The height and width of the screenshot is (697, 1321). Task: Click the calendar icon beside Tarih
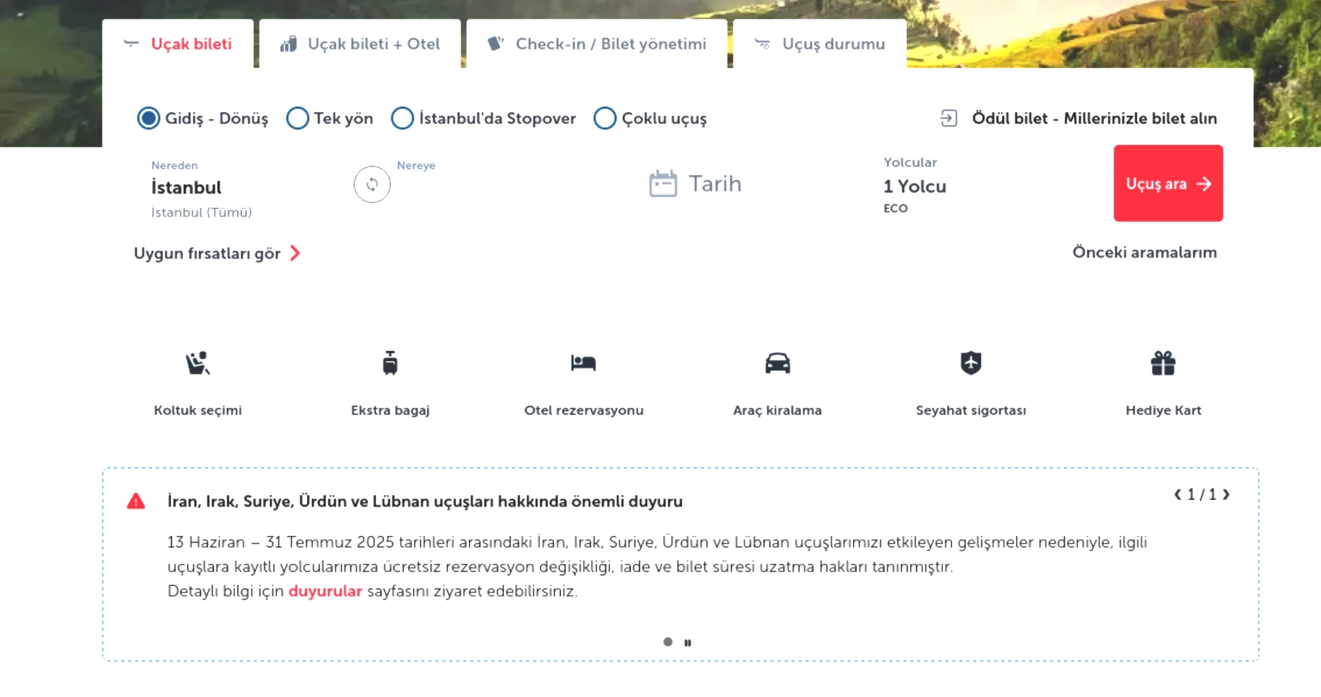(662, 184)
